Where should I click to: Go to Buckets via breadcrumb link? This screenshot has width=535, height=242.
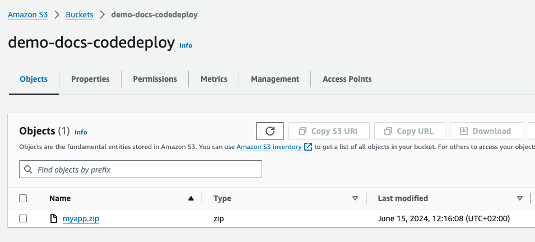tap(80, 15)
